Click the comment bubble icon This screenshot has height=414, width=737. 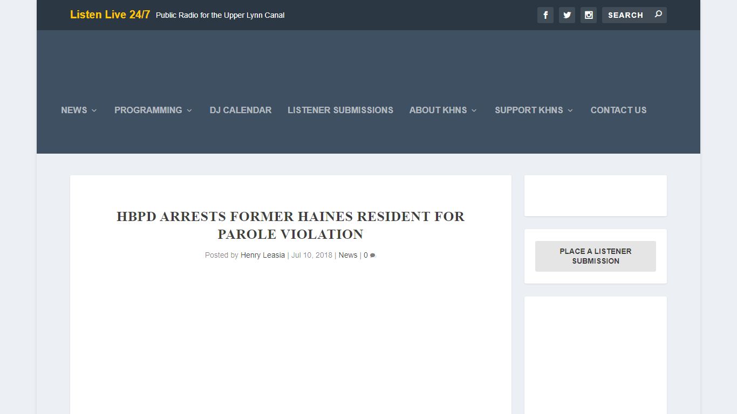[x=373, y=256]
